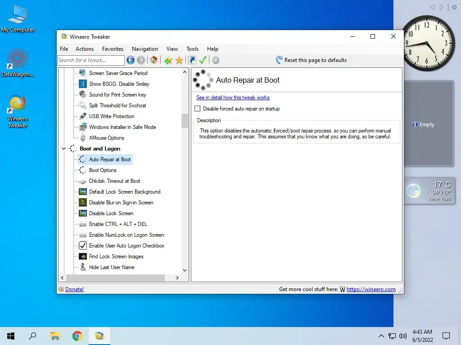Click the taskbar search magnifier

[x=32, y=336]
